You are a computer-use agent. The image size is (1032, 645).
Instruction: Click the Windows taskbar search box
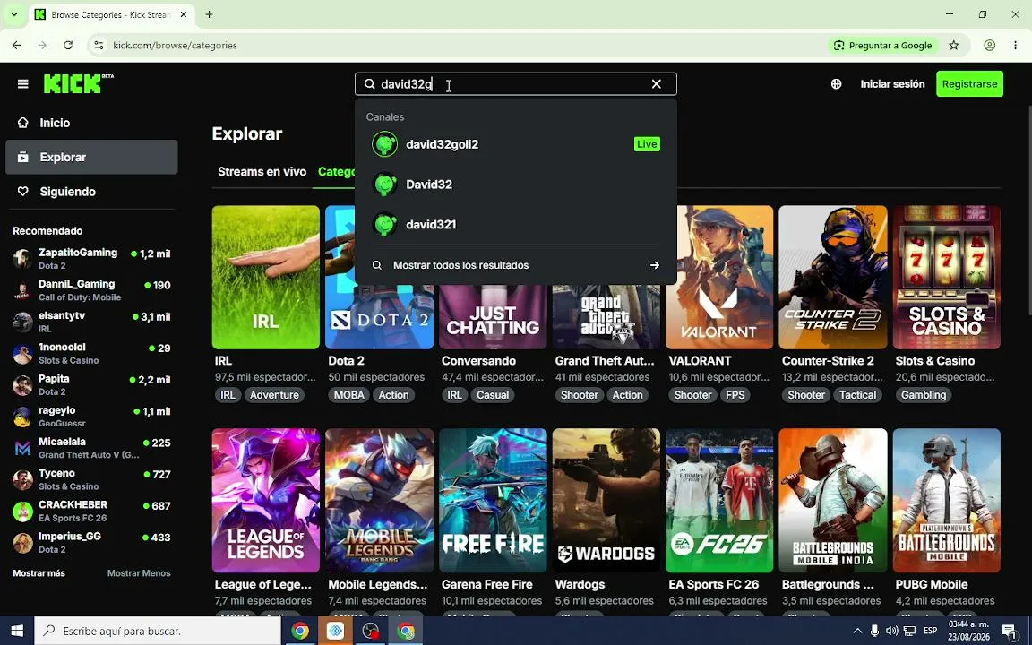[x=158, y=631]
